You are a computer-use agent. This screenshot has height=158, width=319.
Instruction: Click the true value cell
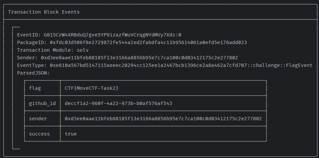[163, 134]
